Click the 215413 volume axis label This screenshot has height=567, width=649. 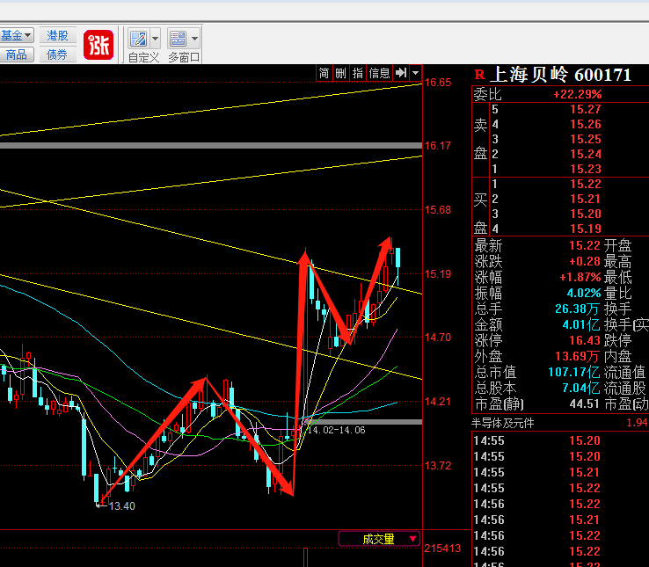pos(442,549)
